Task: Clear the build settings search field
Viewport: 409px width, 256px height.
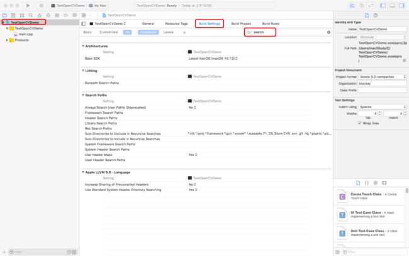Action: tap(328, 32)
